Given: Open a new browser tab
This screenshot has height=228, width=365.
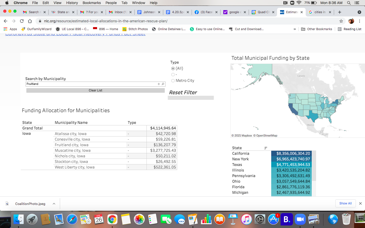Looking at the screenshot, I should click(x=340, y=12).
